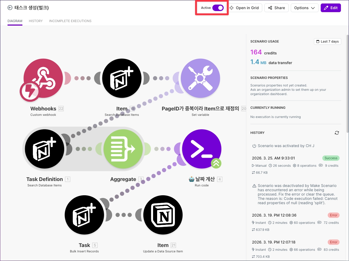
Task: Click the Error badge for 12:07:18 execution
Action: 334,242
